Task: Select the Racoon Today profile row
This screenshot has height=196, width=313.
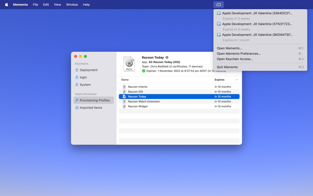Action: tap(179, 96)
